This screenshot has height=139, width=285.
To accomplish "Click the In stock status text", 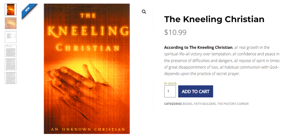I will tap(170, 83).
